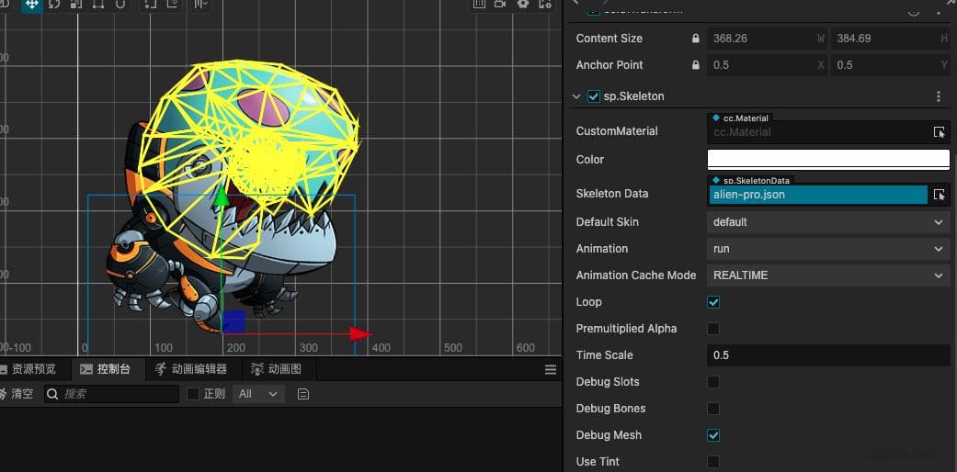The image size is (957, 472).
Task: Collapse the sp.Skeleton section
Action: pyautogui.click(x=576, y=96)
